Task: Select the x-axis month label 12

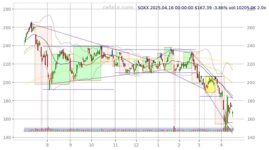Action: [136, 145]
